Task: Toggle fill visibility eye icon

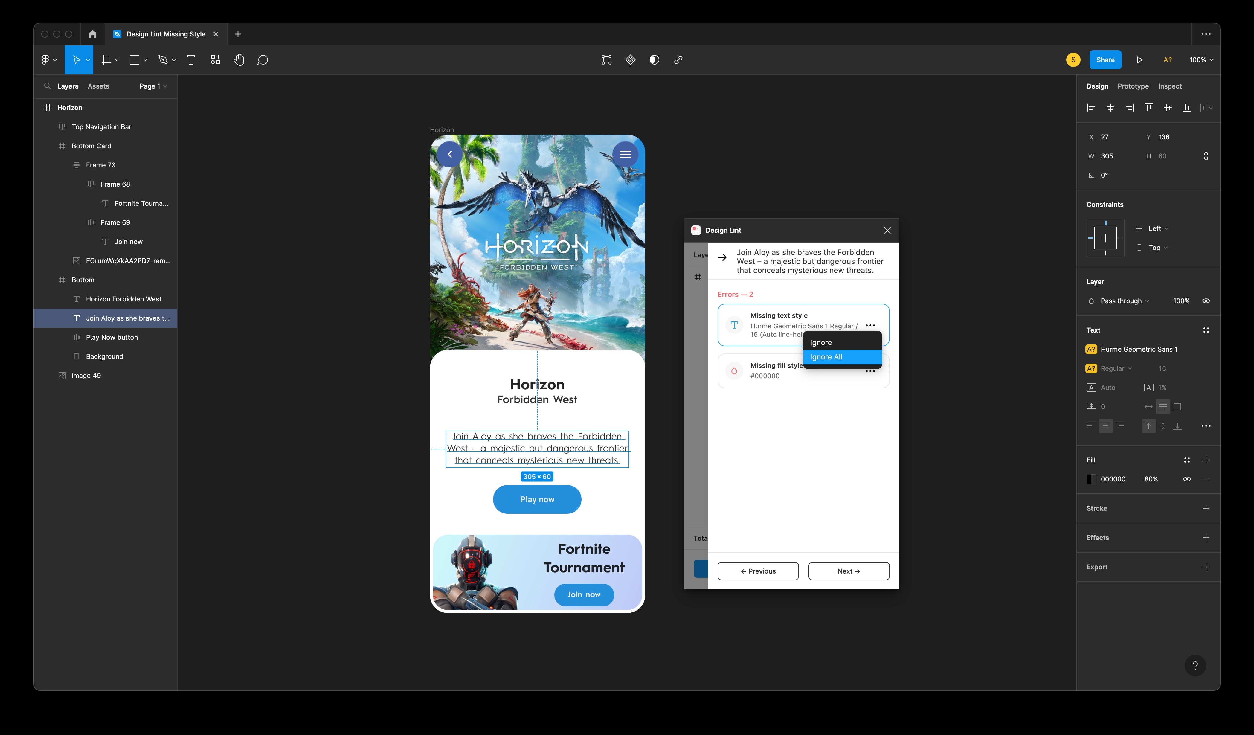Action: [x=1187, y=479]
